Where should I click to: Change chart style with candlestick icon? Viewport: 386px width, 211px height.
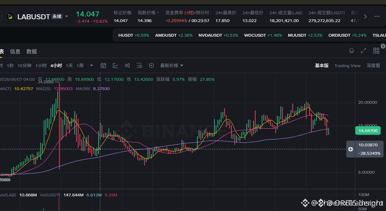point(127,66)
